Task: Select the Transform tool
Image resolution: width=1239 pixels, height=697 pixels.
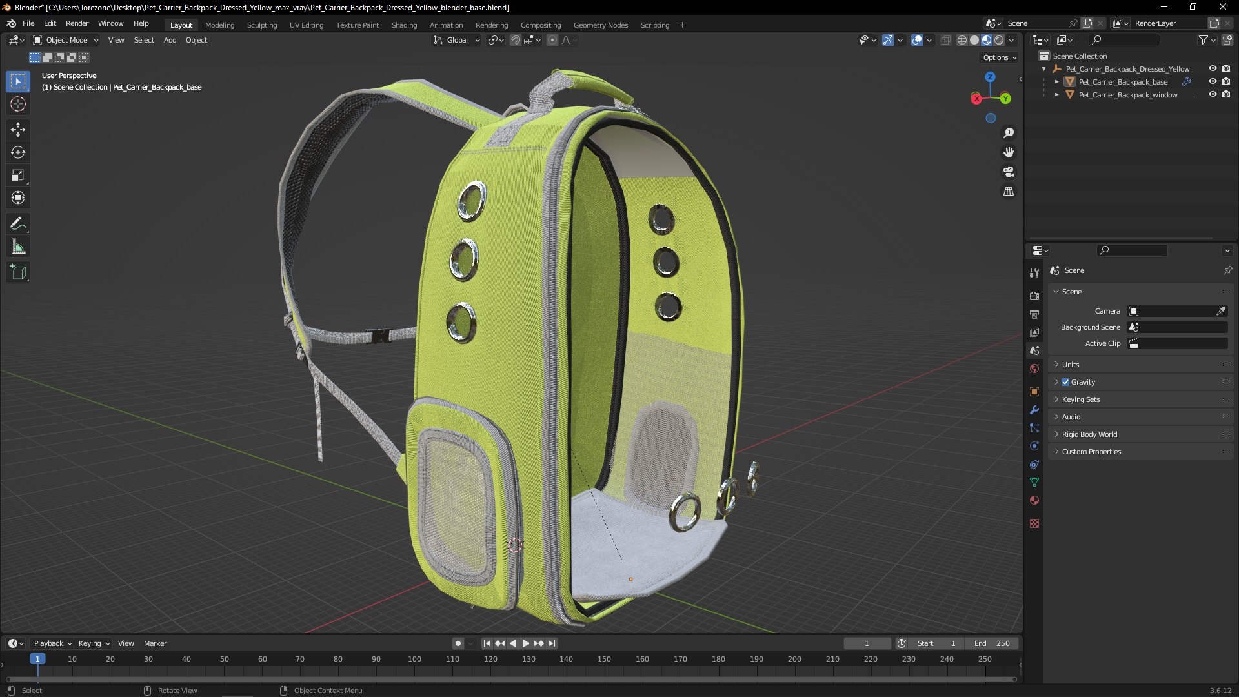Action: 18,198
